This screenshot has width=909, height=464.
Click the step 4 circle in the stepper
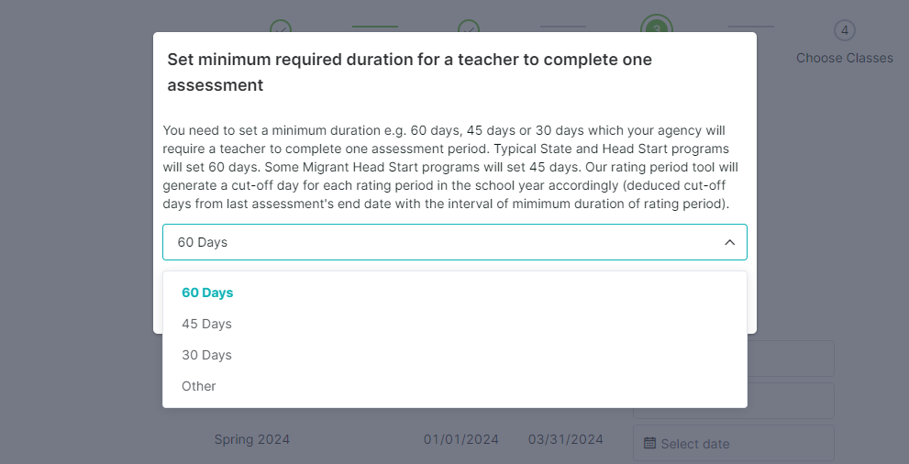point(844,30)
